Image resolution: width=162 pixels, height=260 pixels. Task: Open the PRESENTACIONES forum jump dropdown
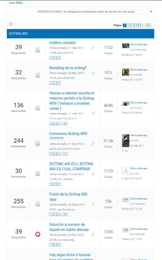[x=94, y=12]
